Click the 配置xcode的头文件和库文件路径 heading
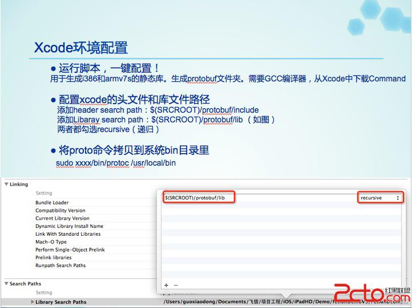Screen dimensions: 412x308 134,100
